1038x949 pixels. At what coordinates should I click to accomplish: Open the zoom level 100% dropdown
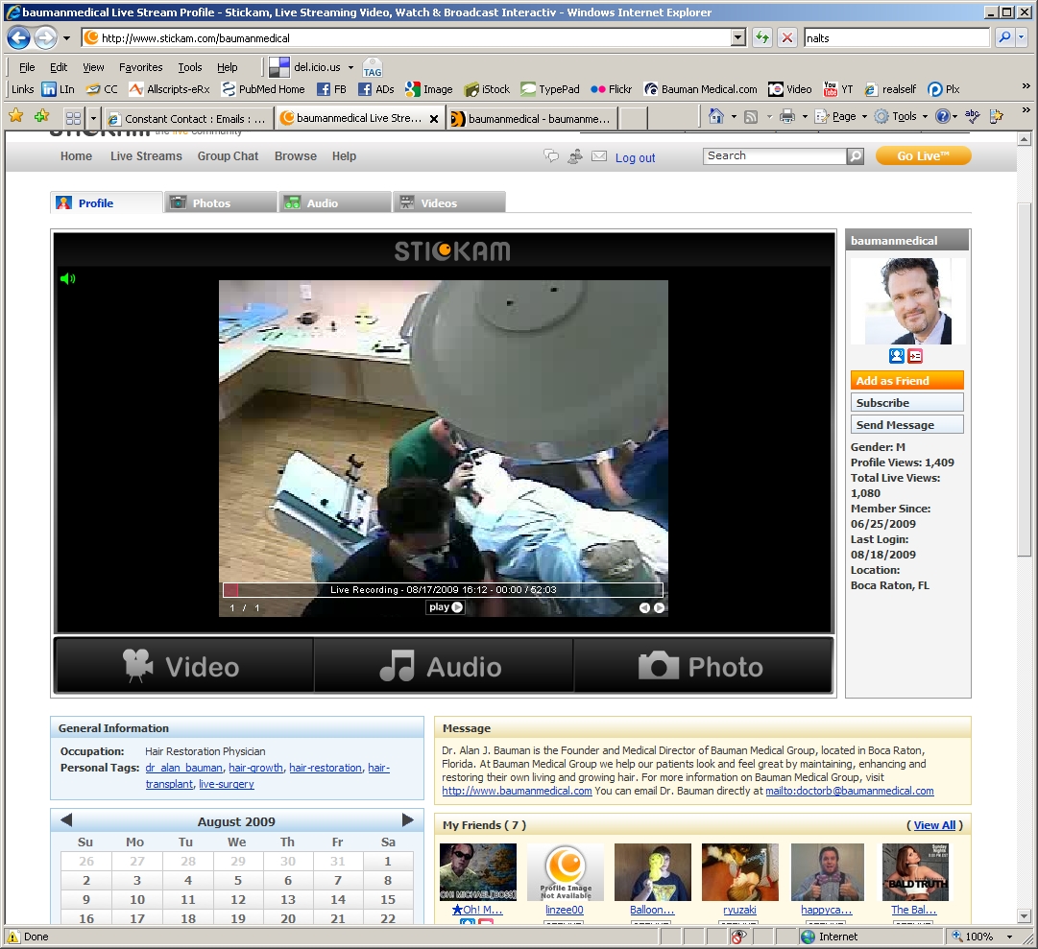pyautogui.click(x=1009, y=937)
